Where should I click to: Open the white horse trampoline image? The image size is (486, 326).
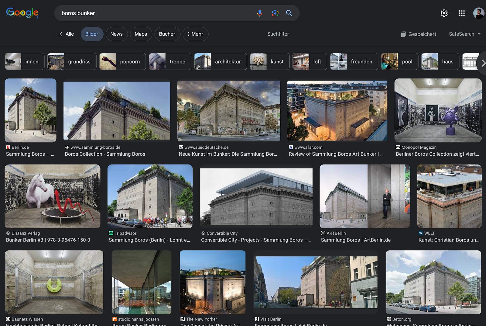click(53, 196)
